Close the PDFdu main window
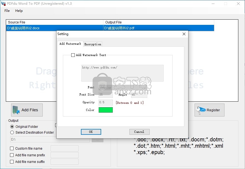Image resolution: width=245 pixels, height=169 pixels. 238,4
